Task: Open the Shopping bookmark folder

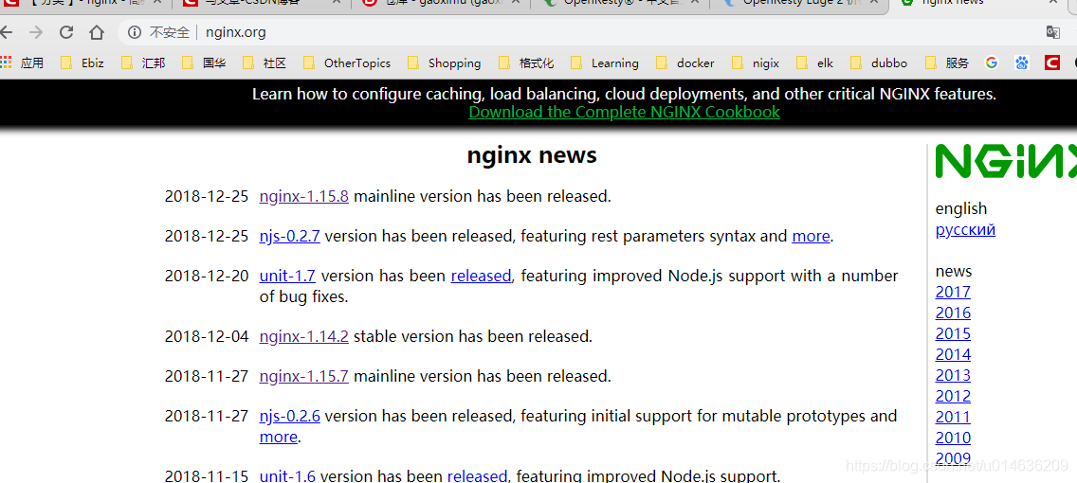Action: pyautogui.click(x=445, y=63)
